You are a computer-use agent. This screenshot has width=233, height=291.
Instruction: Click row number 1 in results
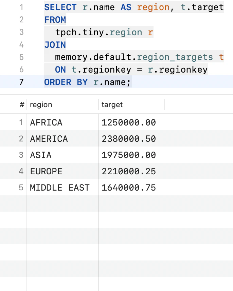coord(21,122)
